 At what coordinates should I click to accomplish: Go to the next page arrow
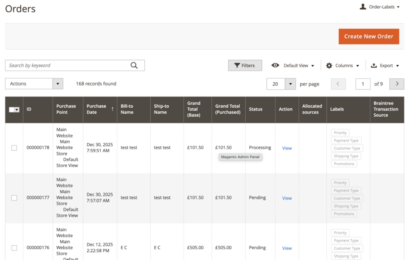[397, 84]
